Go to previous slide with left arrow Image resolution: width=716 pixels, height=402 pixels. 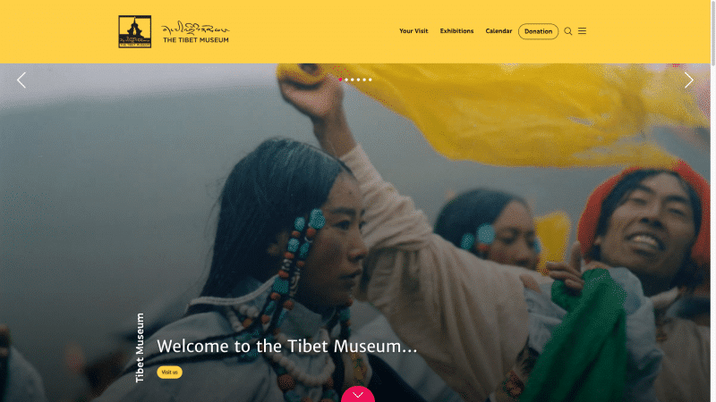click(x=21, y=80)
